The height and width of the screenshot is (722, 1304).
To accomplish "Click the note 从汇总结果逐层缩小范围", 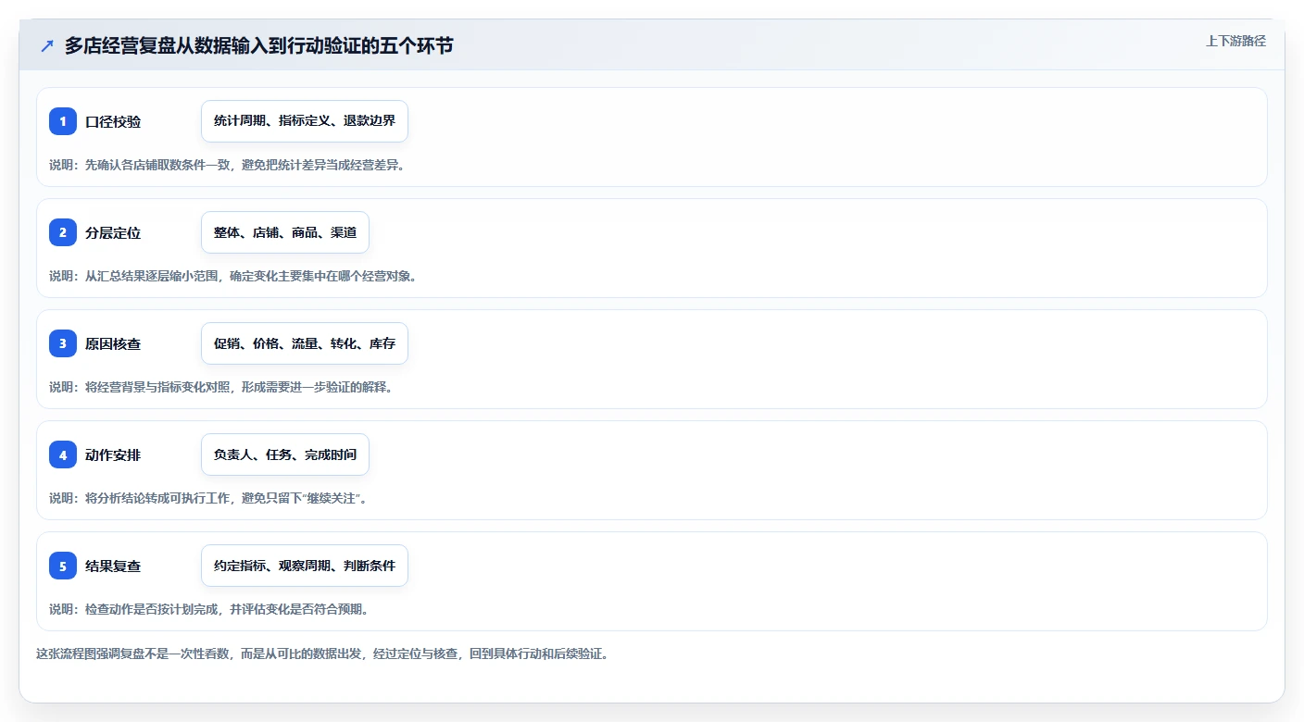I will [232, 276].
